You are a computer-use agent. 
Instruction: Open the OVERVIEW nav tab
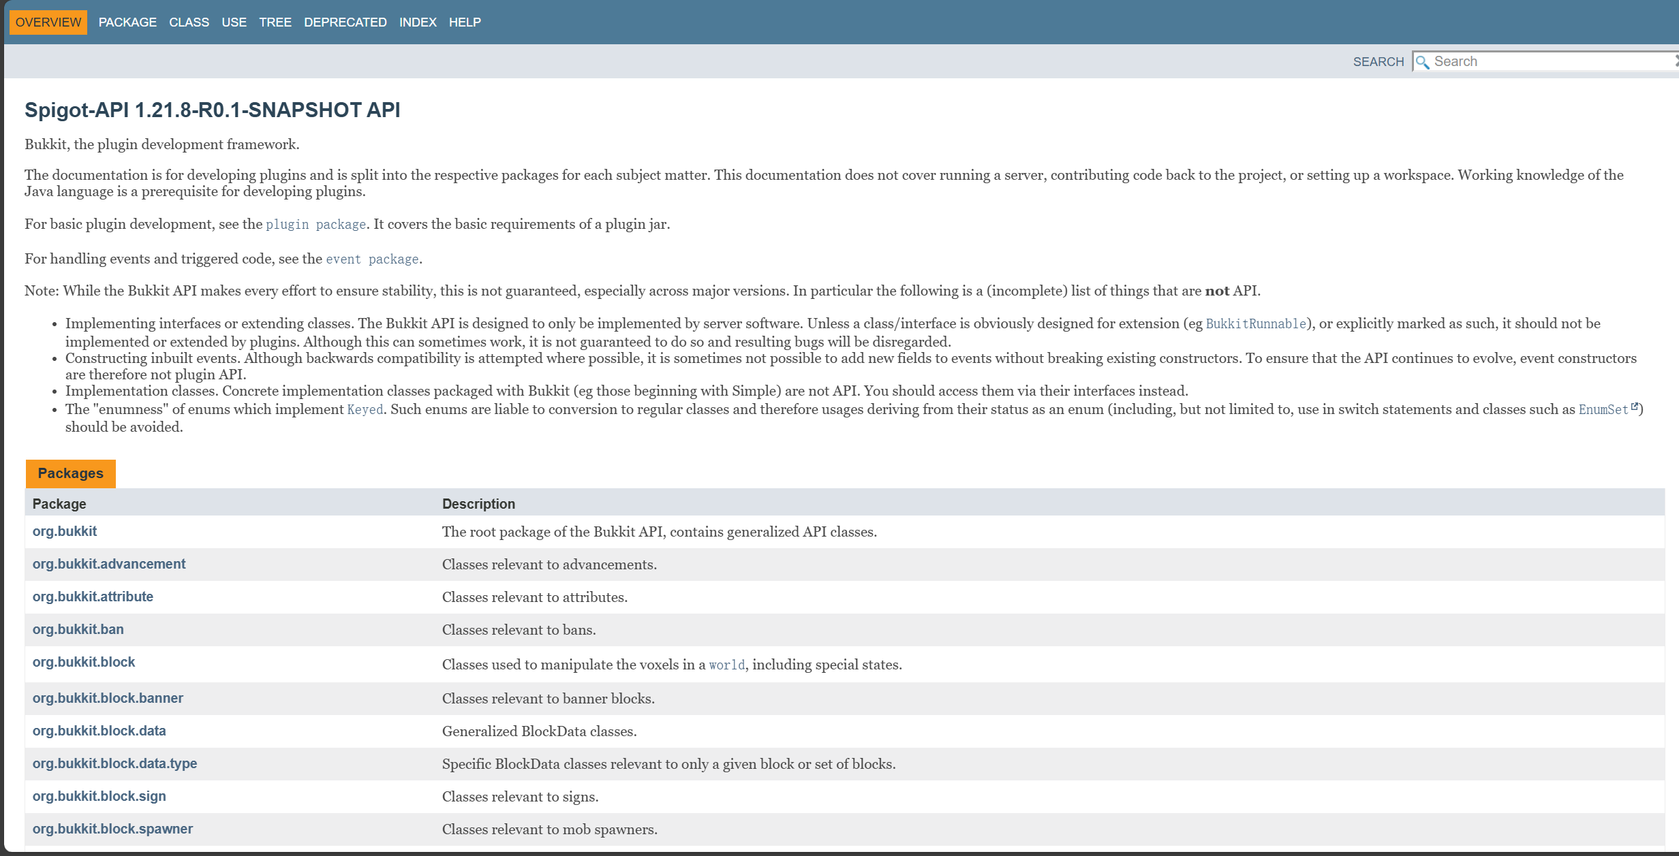(48, 22)
